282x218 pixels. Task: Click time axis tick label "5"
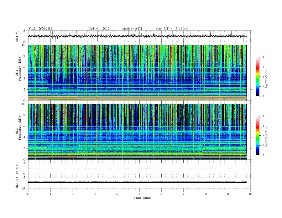139,194
